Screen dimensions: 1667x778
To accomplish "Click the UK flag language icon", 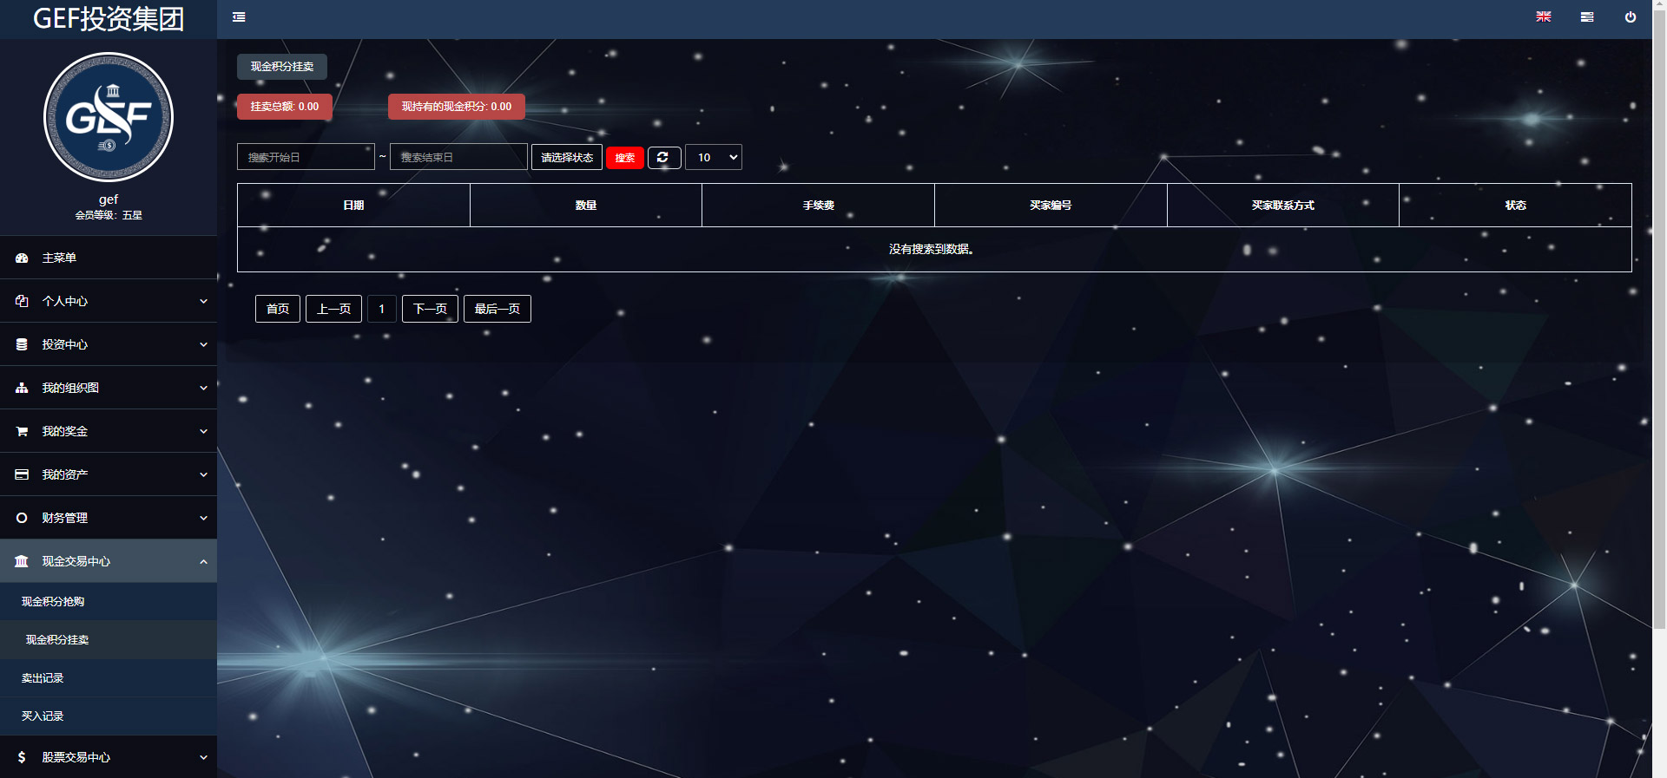I will (1543, 17).
